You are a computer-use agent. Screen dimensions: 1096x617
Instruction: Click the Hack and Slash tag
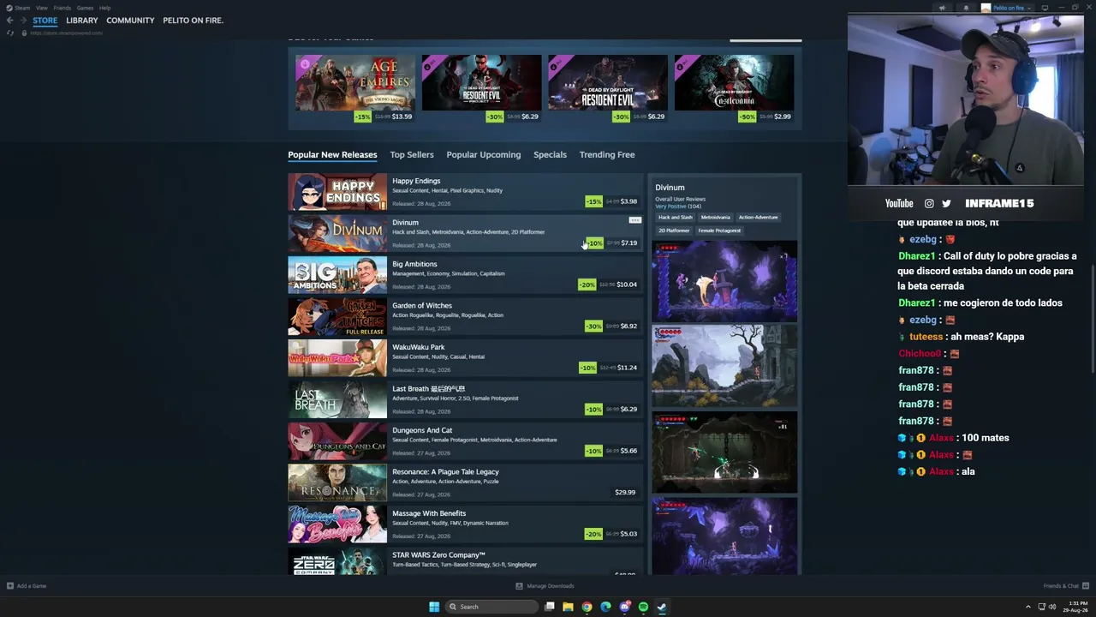[x=676, y=218]
